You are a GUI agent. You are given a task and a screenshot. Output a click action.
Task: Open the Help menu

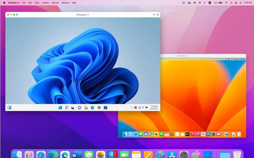tap(74, 3)
